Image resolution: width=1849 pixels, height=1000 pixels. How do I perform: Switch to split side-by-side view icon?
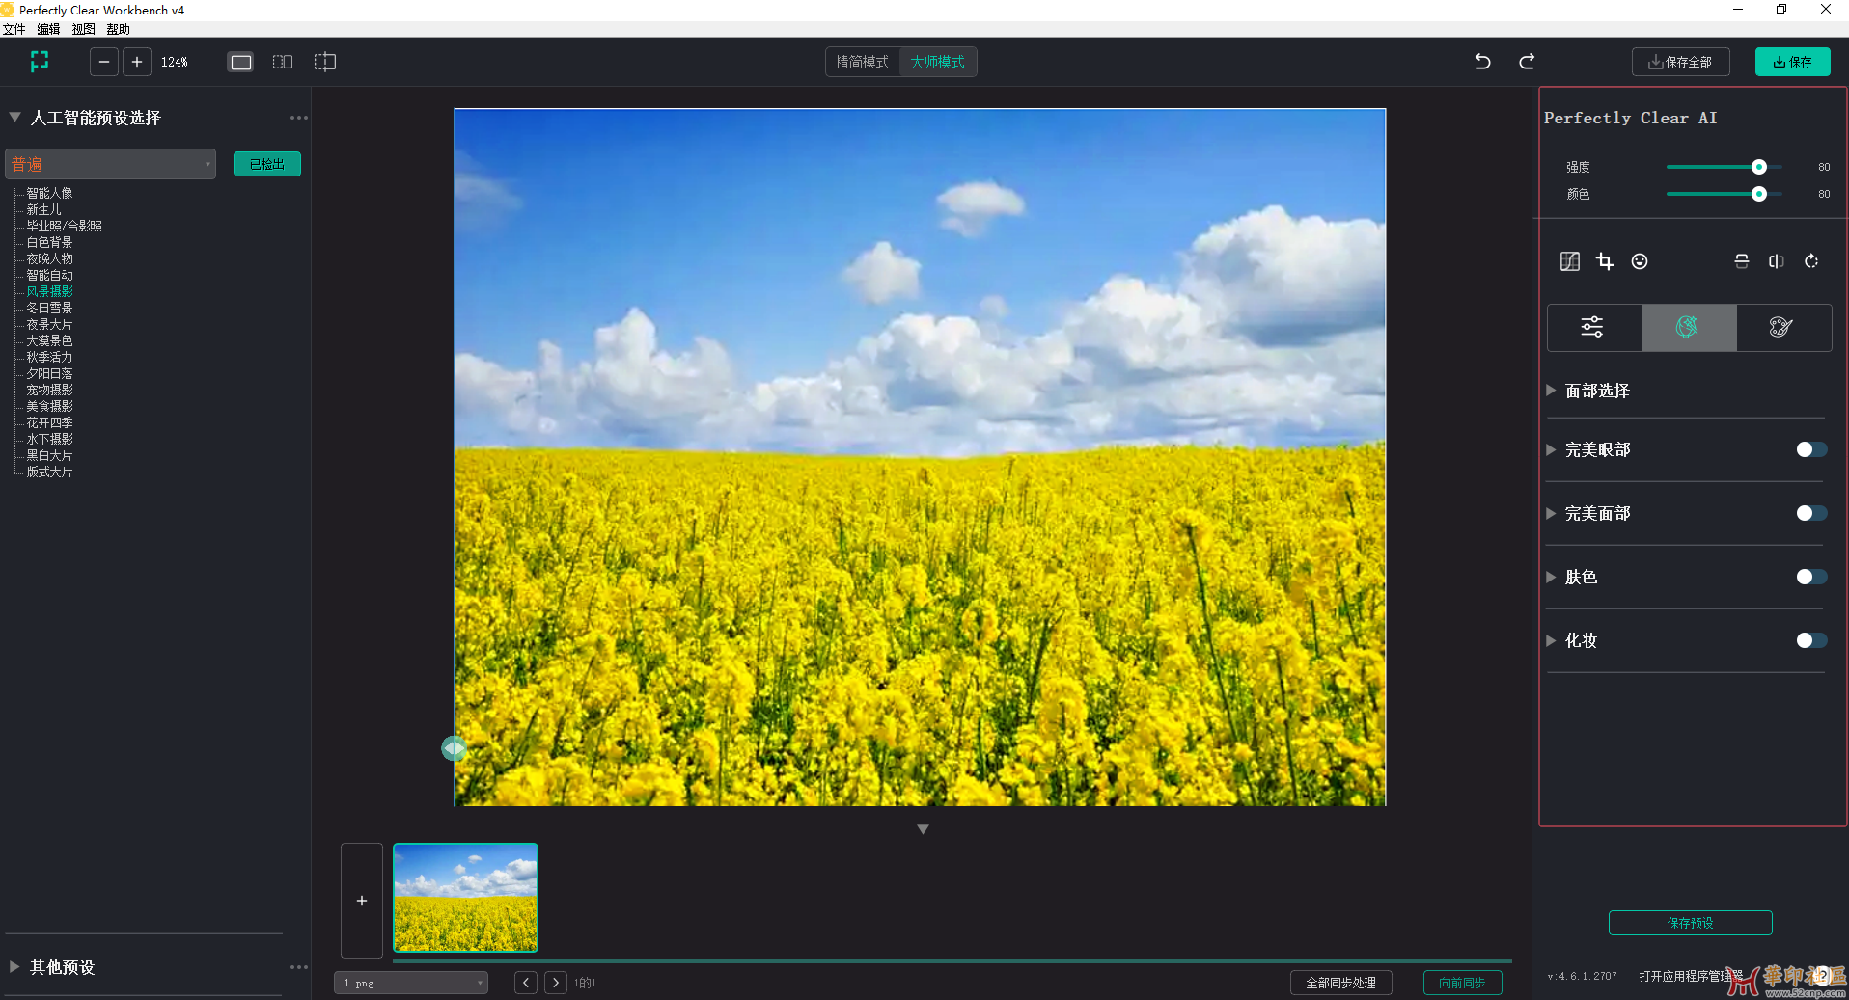[x=283, y=62]
